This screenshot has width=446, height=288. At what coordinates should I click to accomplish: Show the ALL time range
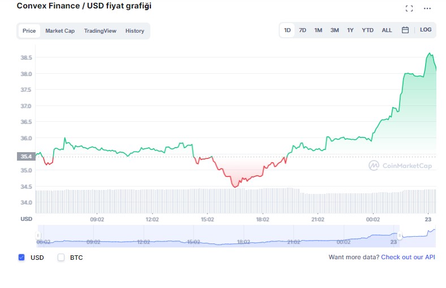pos(387,30)
